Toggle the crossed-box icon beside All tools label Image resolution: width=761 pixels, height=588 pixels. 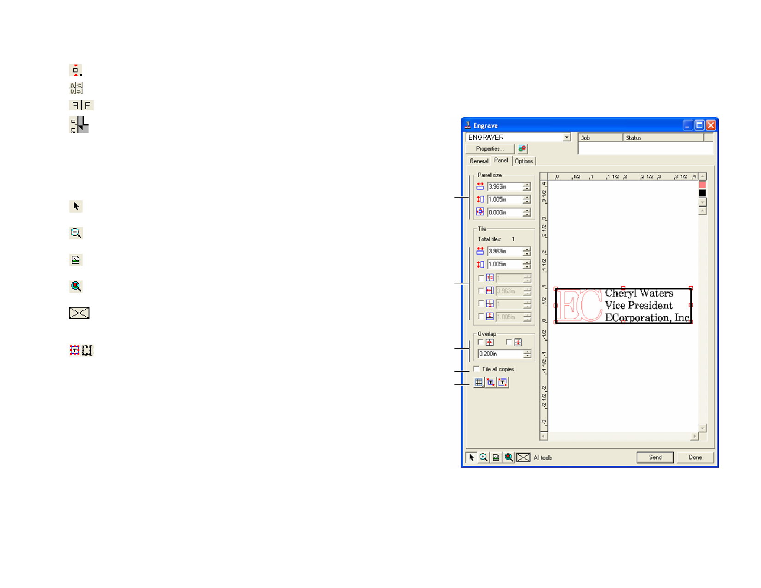tap(523, 457)
